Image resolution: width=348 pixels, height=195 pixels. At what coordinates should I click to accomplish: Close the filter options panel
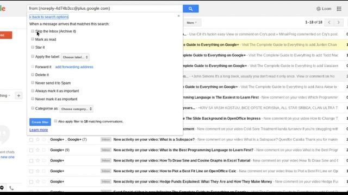tap(179, 16)
